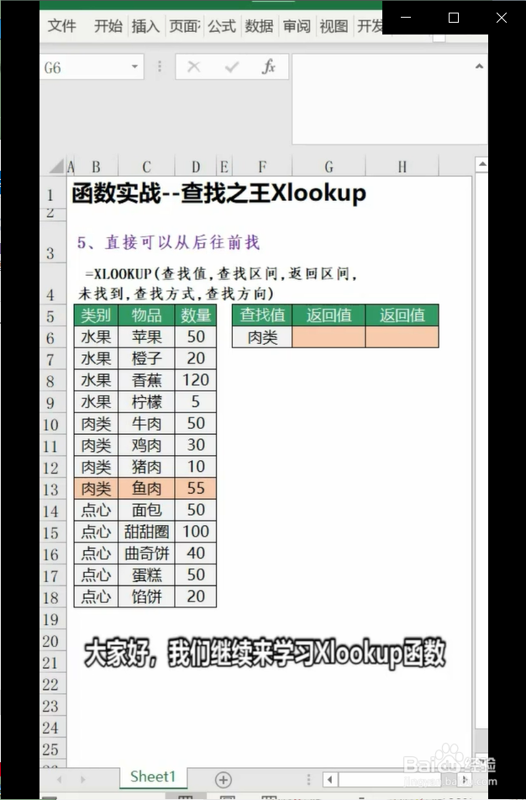Click the heading 5、直接可以从后往前找

[x=169, y=241]
